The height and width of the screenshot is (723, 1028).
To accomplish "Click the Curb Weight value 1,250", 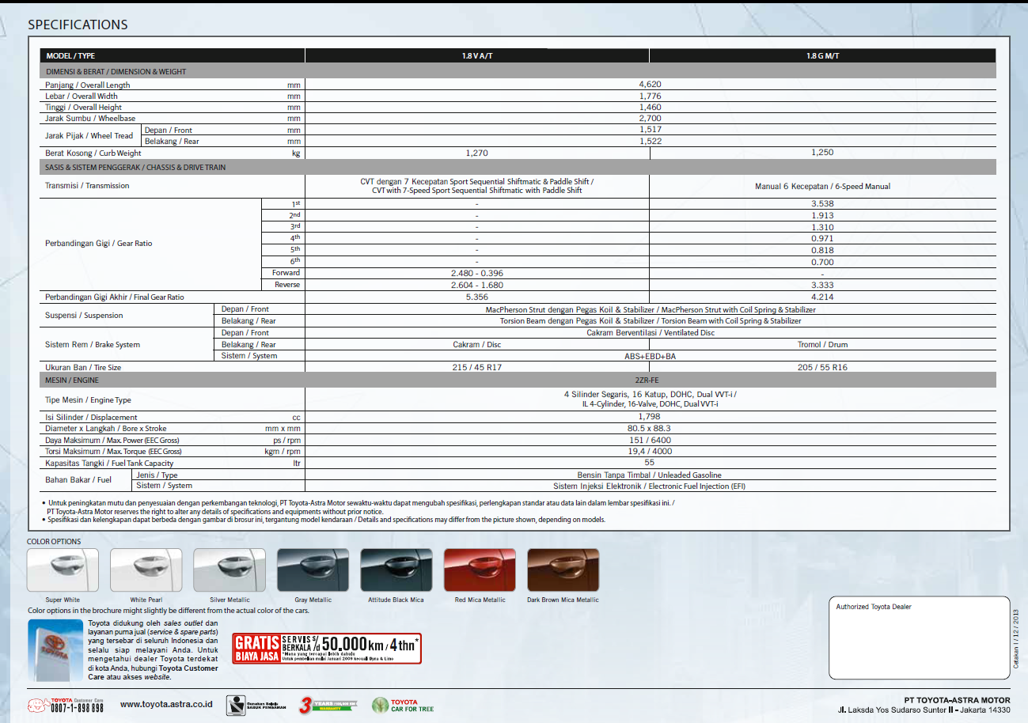I will click(822, 153).
